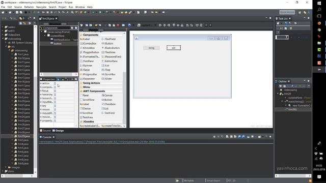Select JTextPane in the palette

87,61
